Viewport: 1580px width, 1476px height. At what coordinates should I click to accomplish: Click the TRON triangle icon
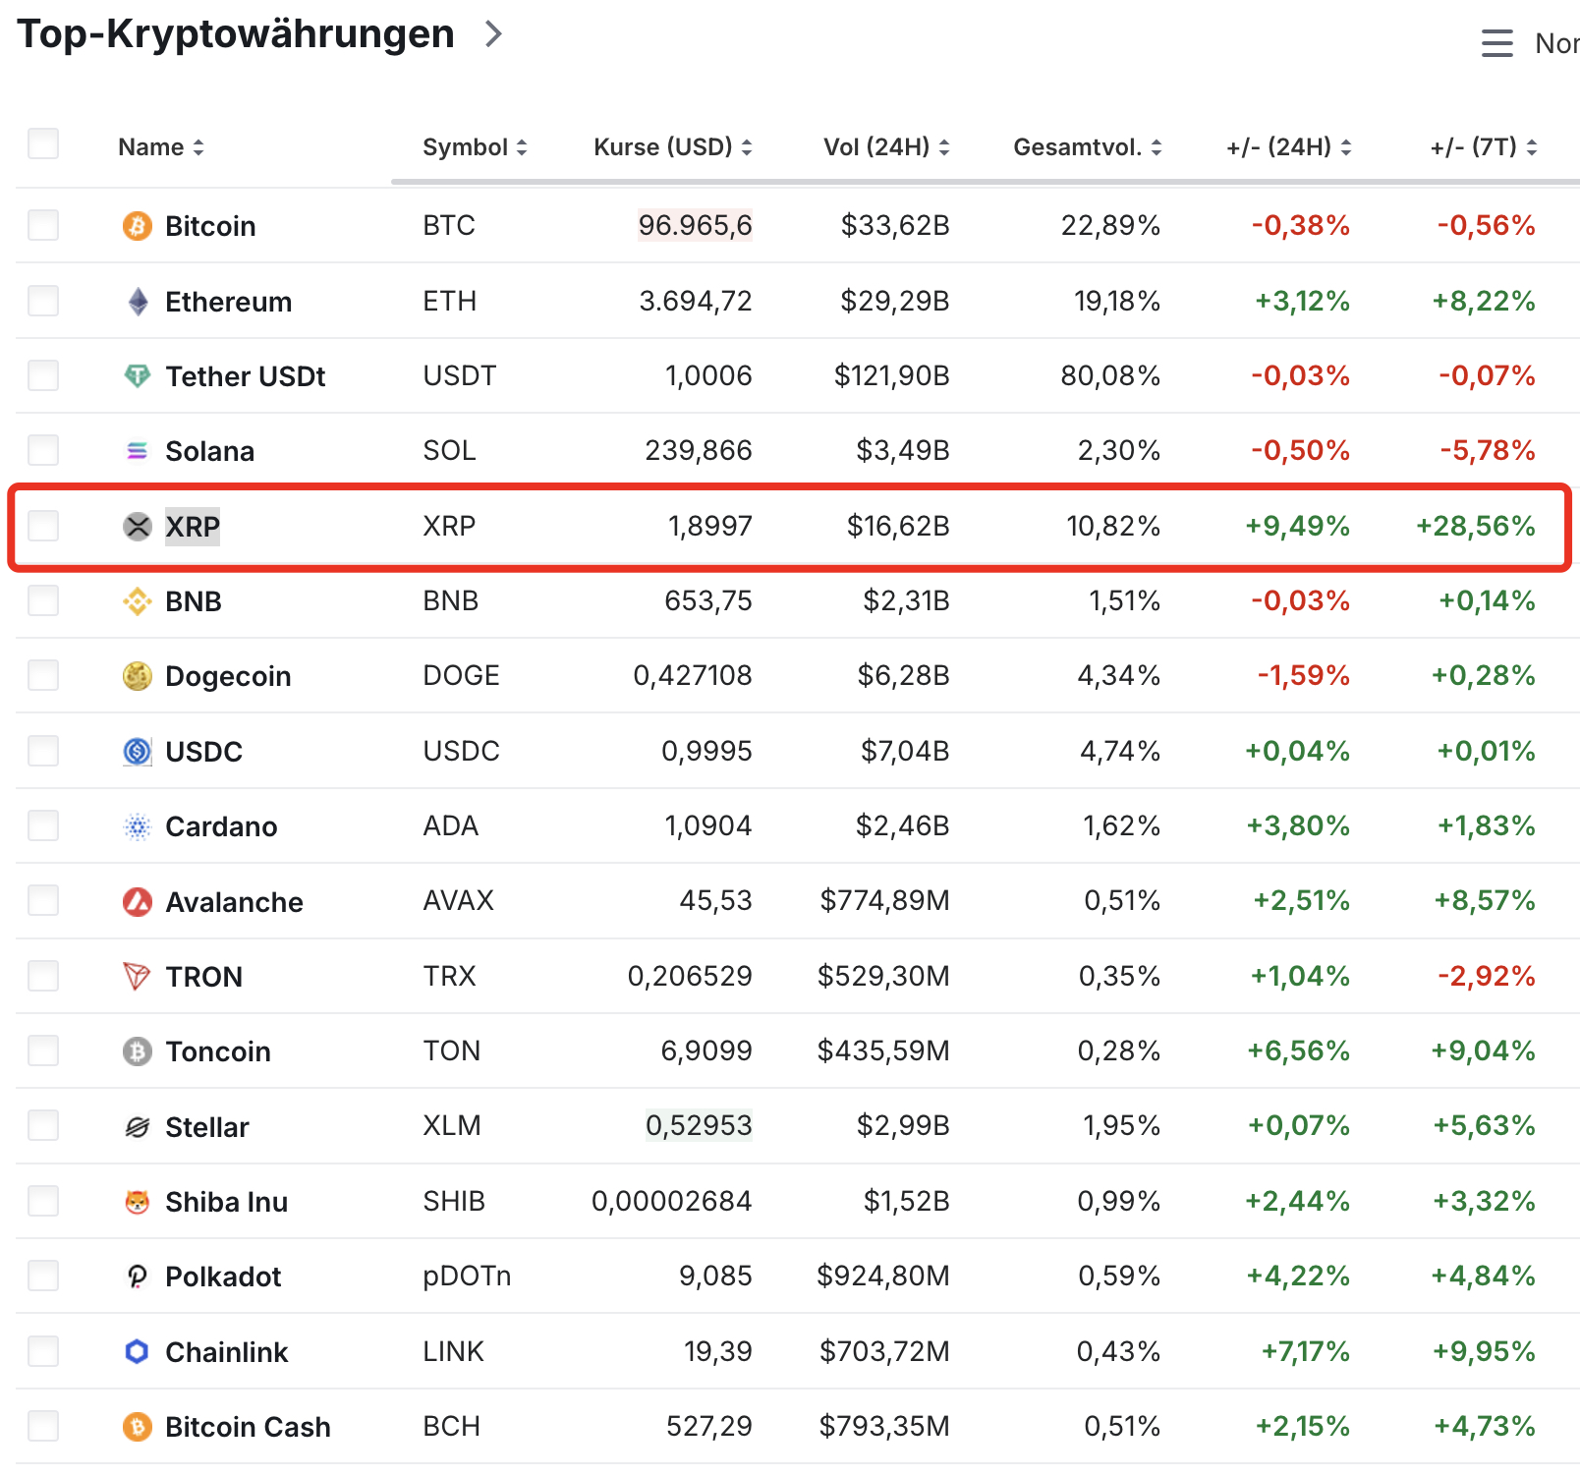pos(138,977)
